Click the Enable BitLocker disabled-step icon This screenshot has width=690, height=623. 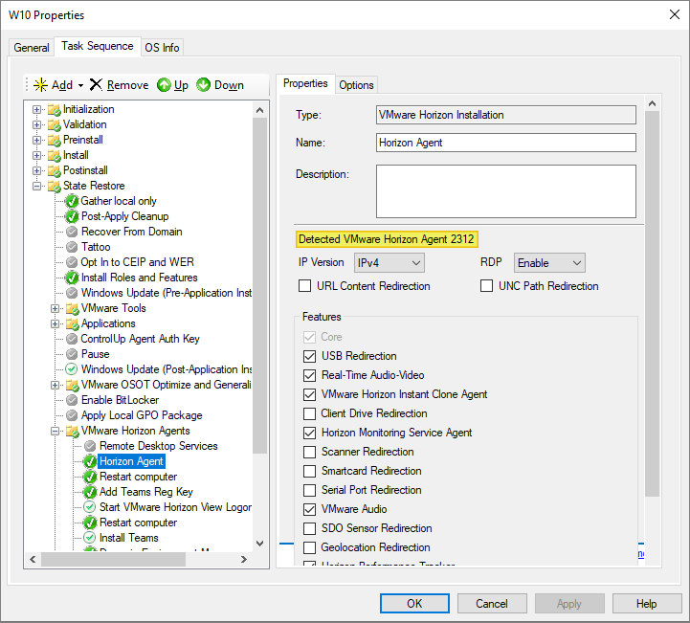point(72,400)
